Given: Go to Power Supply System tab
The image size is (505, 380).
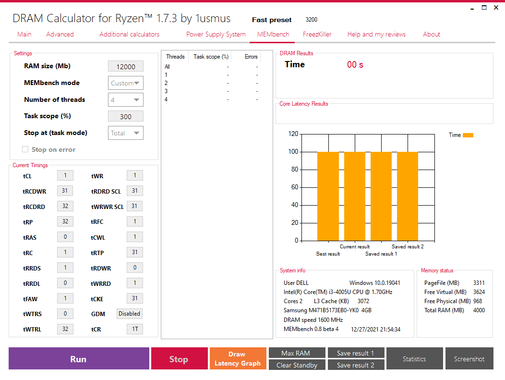Looking at the screenshot, I should point(216,34).
